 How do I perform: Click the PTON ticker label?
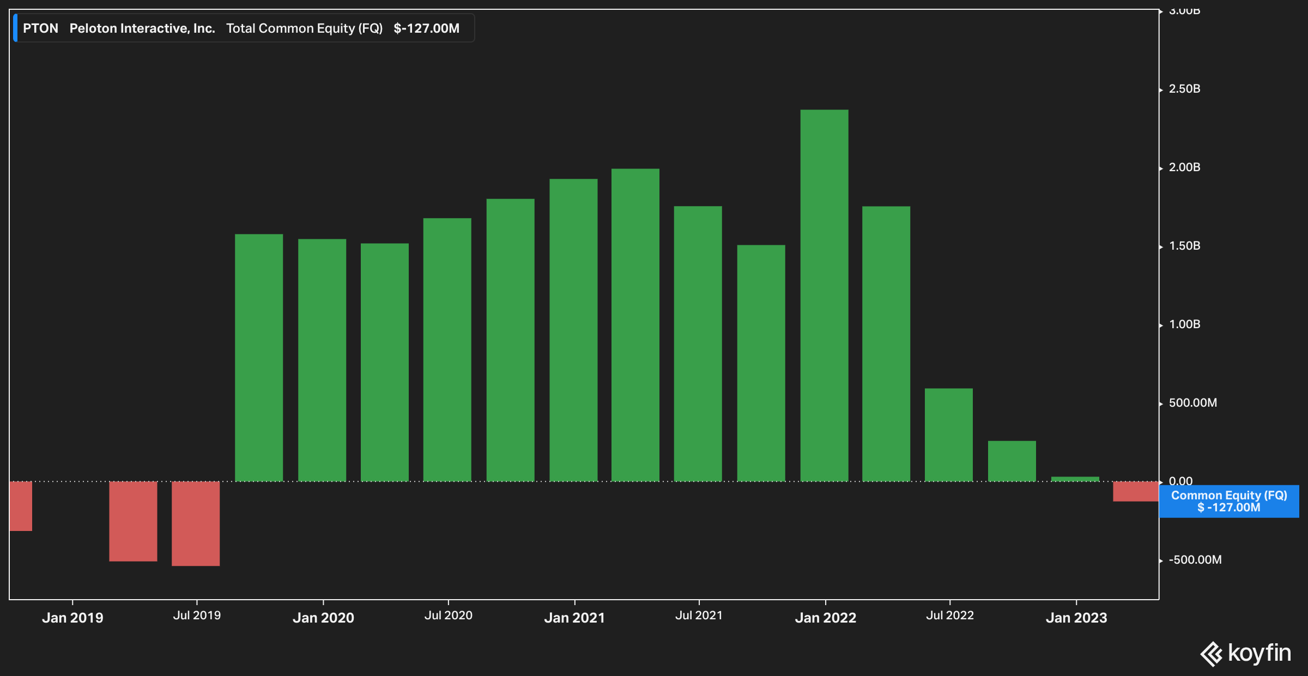tap(40, 28)
